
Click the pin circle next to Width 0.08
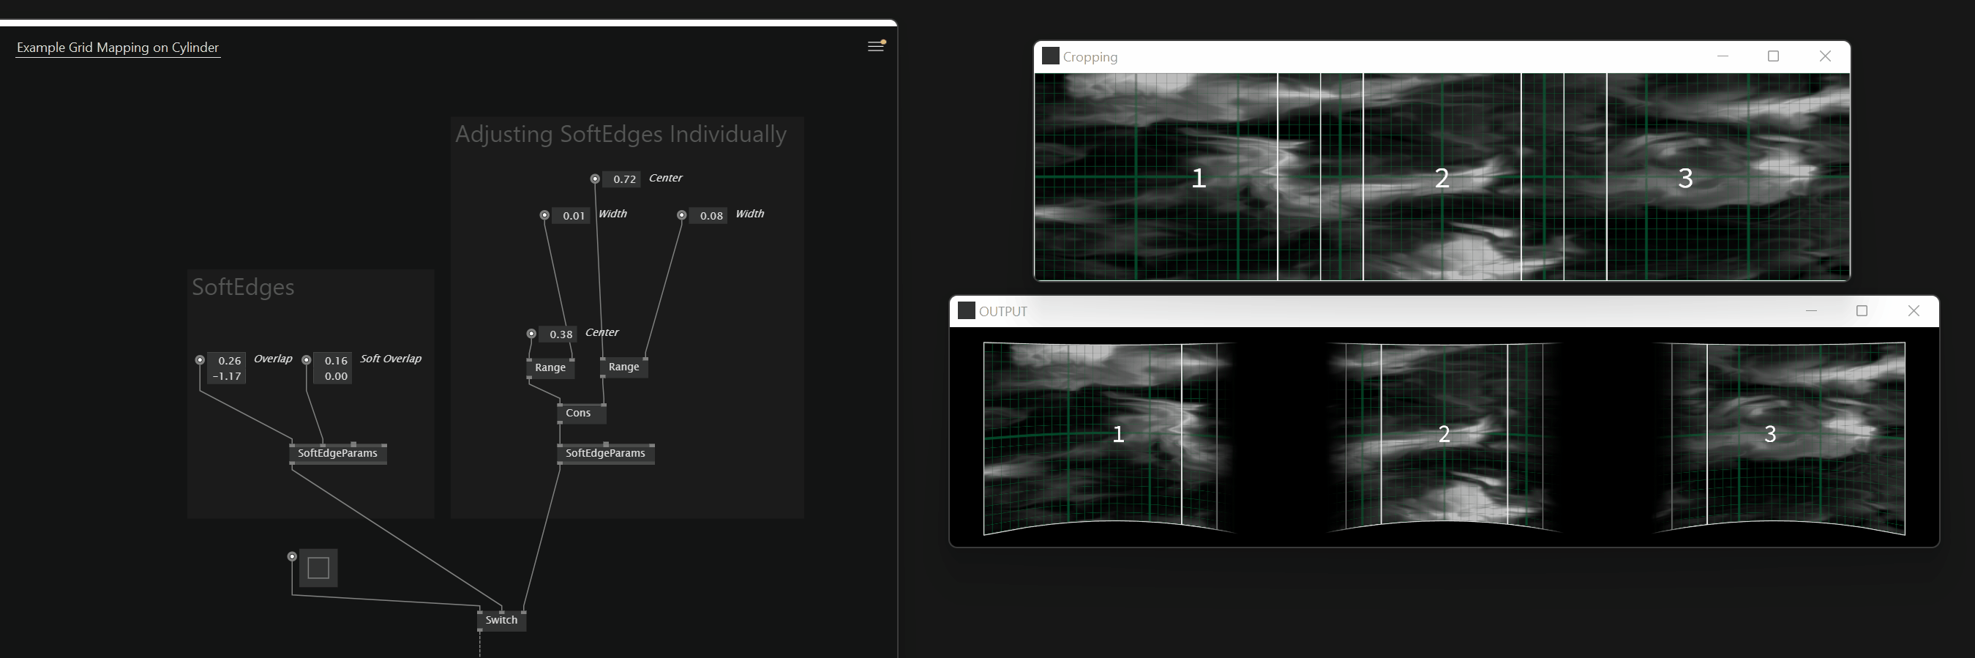681,214
